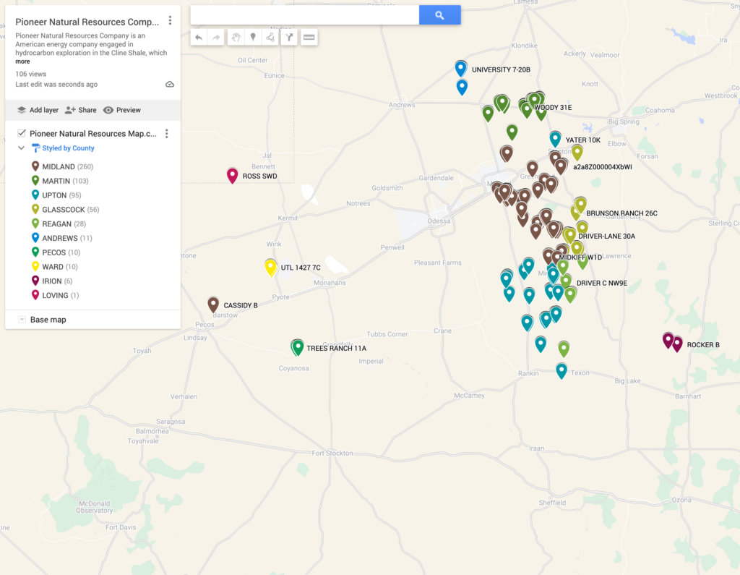Click the blue pin below UNIVERSITY 7-20B
The image size is (740, 575).
[462, 88]
